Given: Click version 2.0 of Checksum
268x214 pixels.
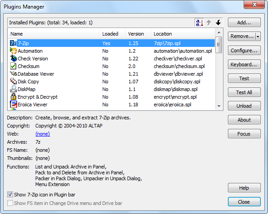Looking at the screenshot, I should pyautogui.click(x=132, y=66).
